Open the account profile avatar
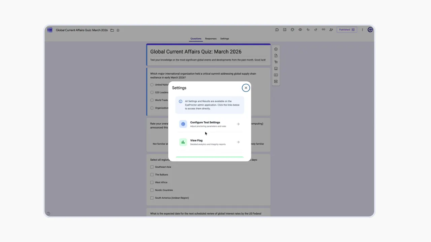The height and width of the screenshot is (242, 431). pyautogui.click(x=370, y=30)
